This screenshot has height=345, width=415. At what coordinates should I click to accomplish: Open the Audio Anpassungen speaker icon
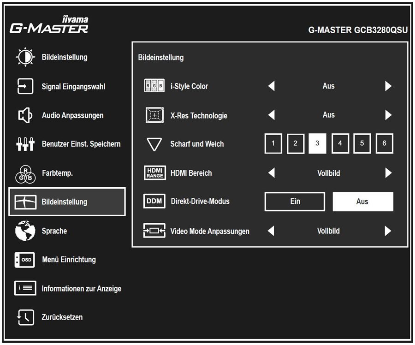pos(25,115)
